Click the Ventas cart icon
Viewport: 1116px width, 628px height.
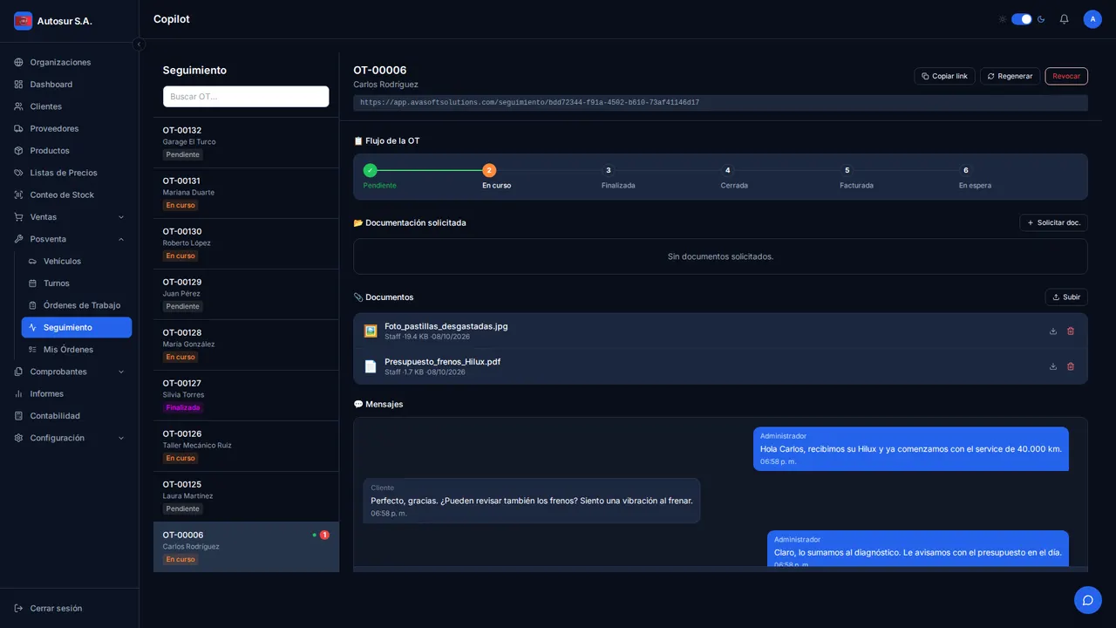coord(18,217)
